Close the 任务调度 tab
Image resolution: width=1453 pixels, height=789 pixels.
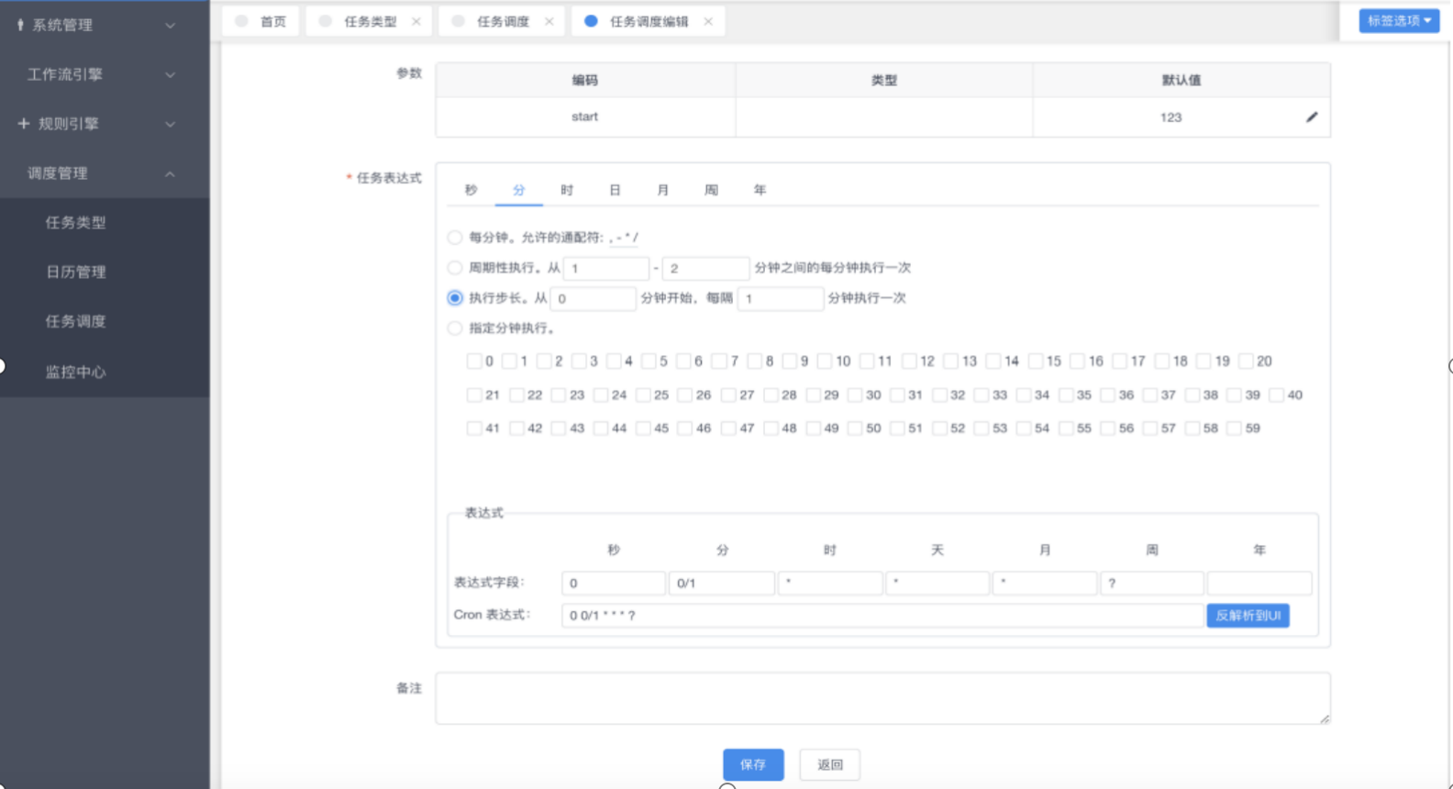tap(549, 21)
